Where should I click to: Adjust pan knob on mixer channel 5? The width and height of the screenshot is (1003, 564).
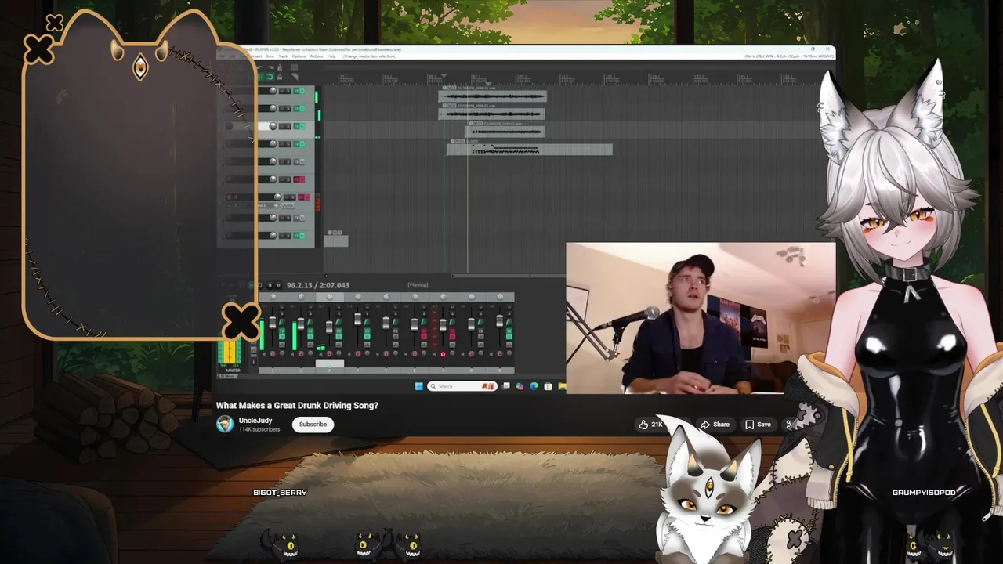pyautogui.click(x=386, y=297)
